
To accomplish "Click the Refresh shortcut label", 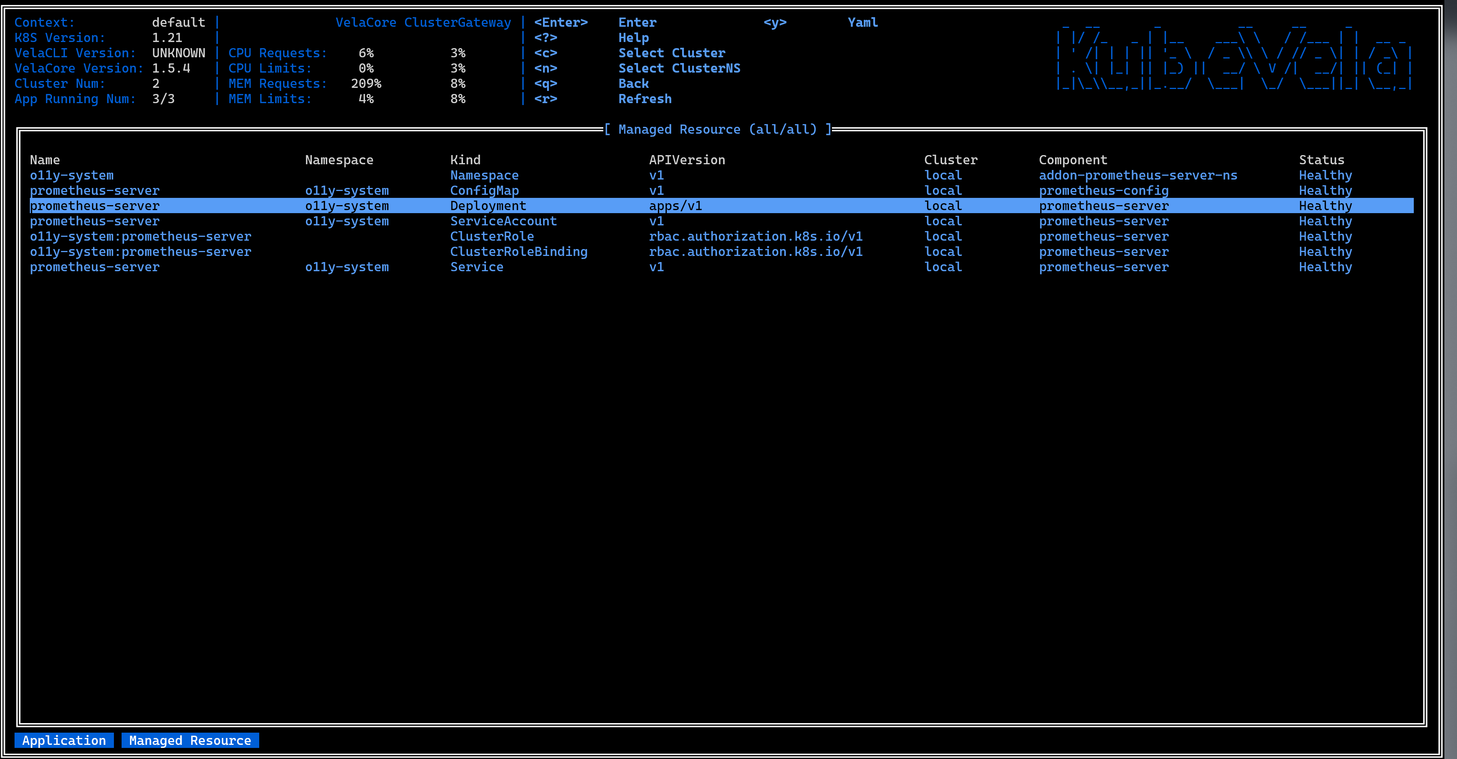I will (x=645, y=99).
